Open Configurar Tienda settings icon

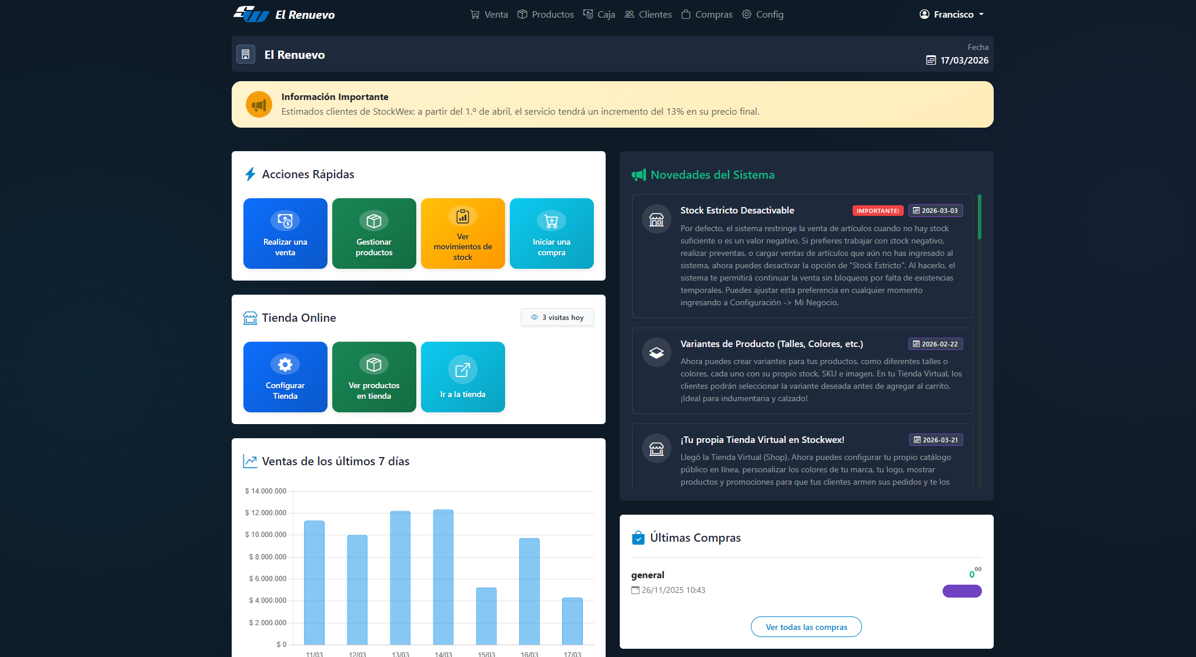point(285,363)
